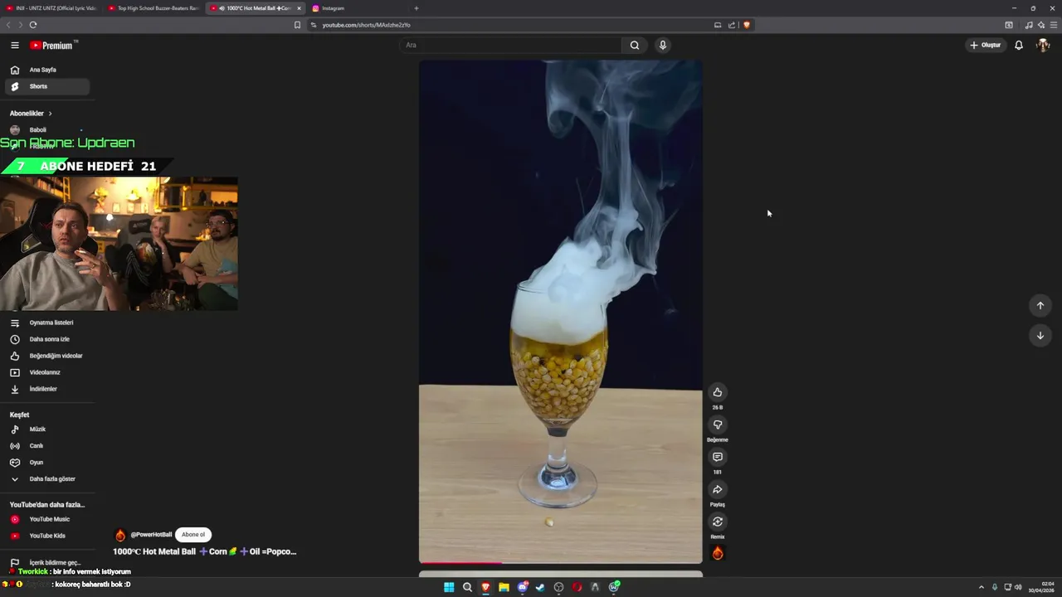Click the Short video to pause it

561,311
